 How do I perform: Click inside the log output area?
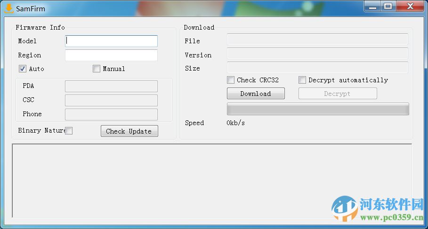tap(212, 181)
